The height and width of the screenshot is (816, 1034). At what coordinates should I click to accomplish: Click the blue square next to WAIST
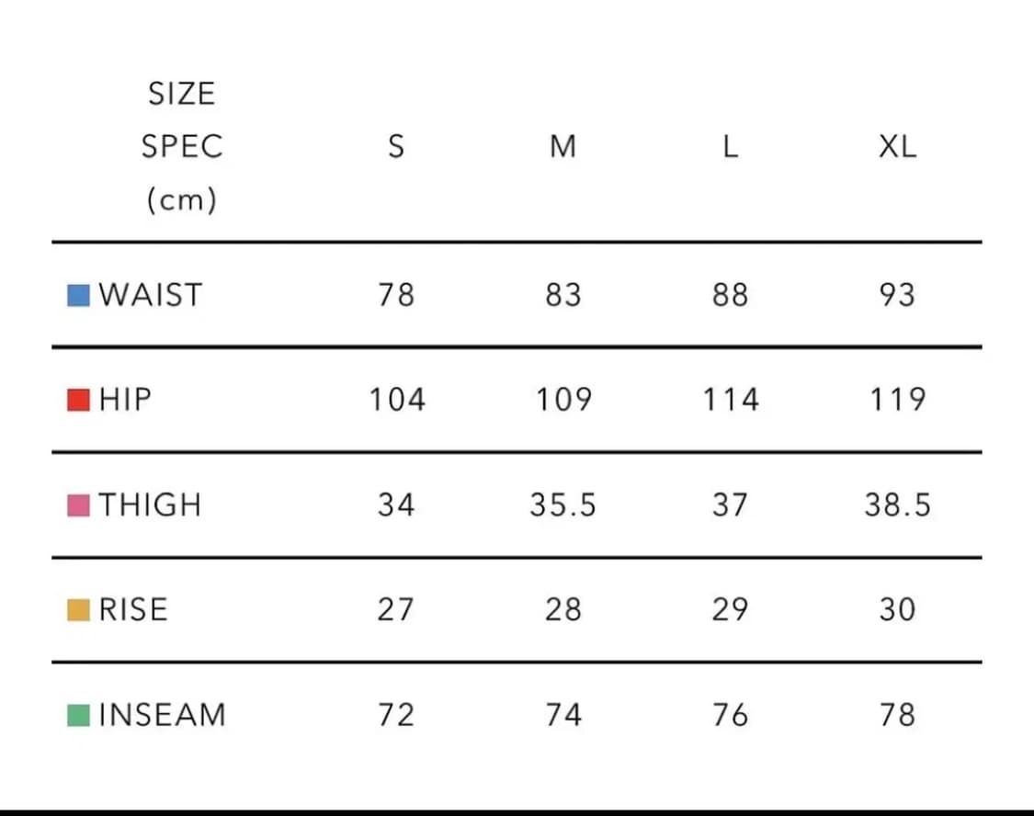point(78,296)
